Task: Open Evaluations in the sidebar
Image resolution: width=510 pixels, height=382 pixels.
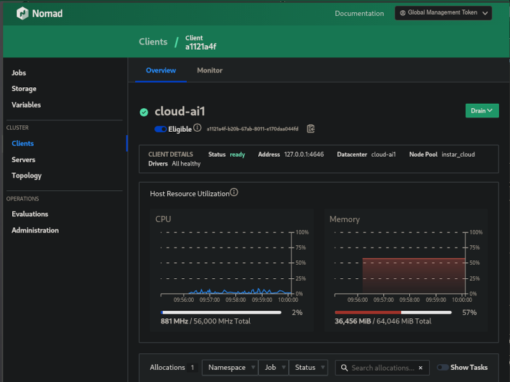Action: pos(30,214)
